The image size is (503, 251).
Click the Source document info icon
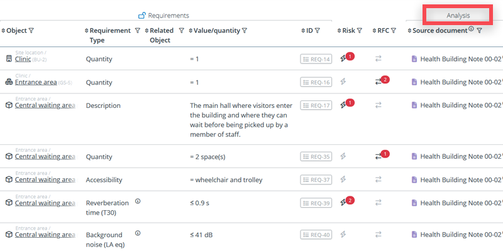[x=471, y=29]
